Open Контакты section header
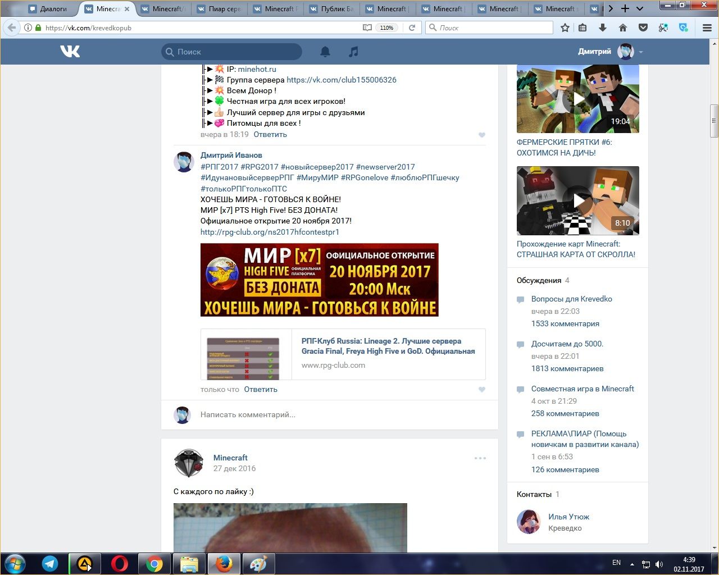The image size is (719, 575). click(534, 494)
